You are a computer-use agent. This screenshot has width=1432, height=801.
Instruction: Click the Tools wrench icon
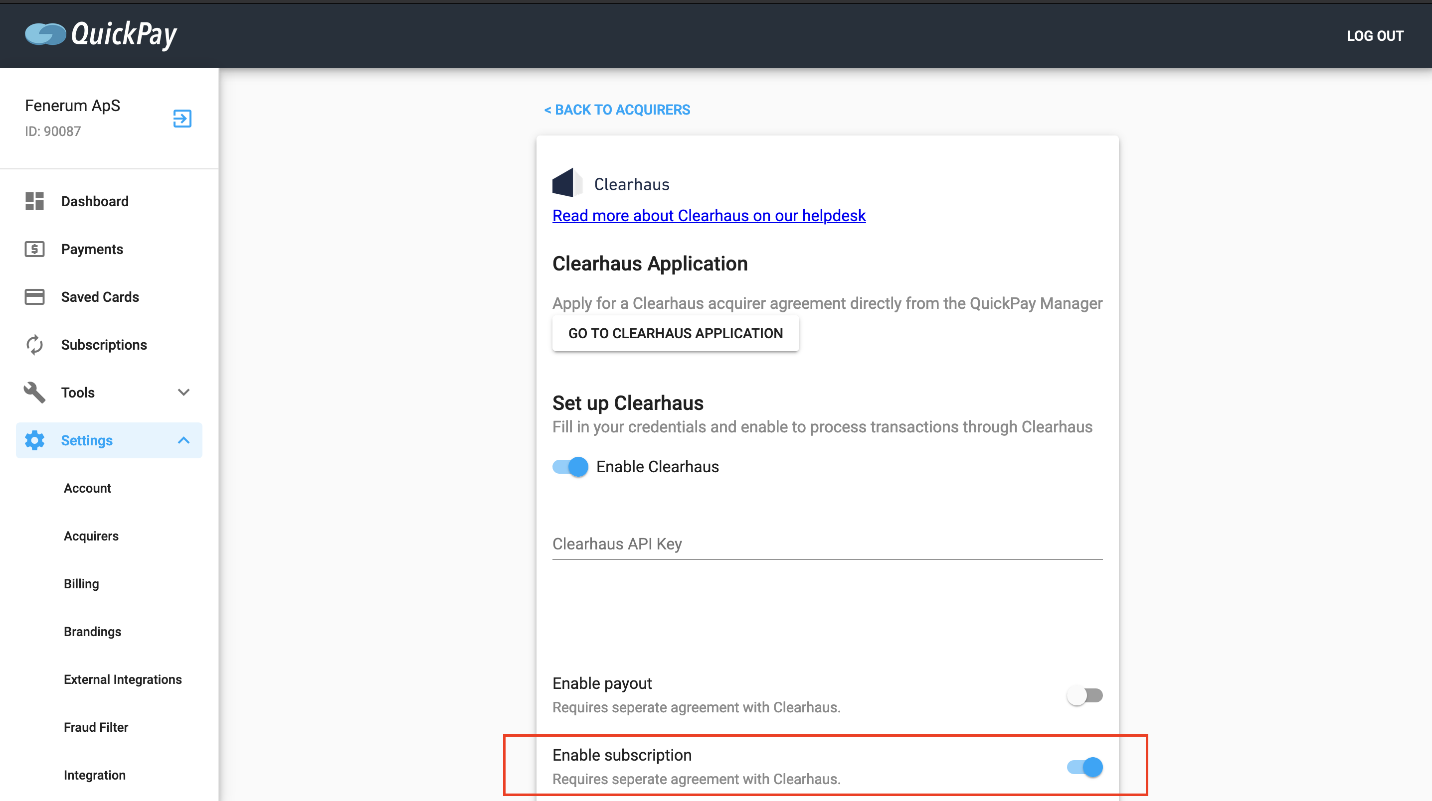34,392
